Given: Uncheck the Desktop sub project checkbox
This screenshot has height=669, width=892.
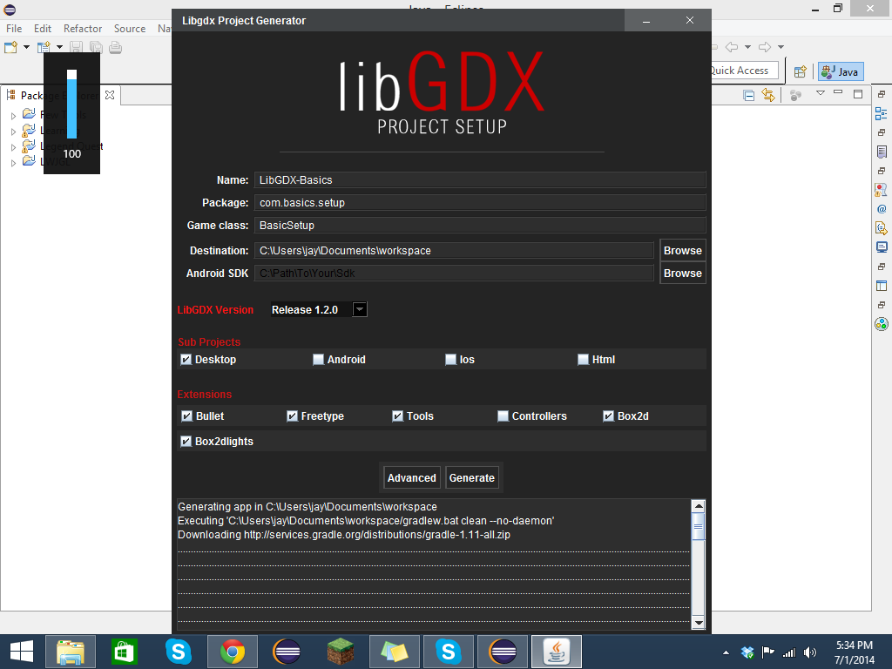Looking at the screenshot, I should tap(186, 360).
